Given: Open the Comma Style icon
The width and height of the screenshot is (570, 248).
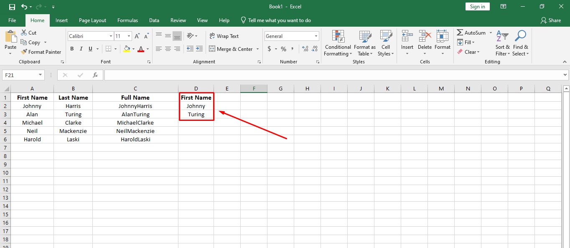Looking at the screenshot, I should point(292,49).
